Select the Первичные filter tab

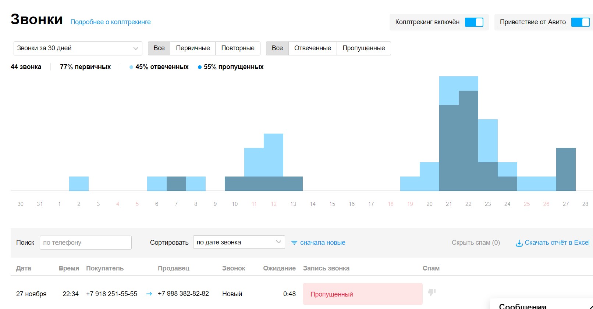[193, 48]
